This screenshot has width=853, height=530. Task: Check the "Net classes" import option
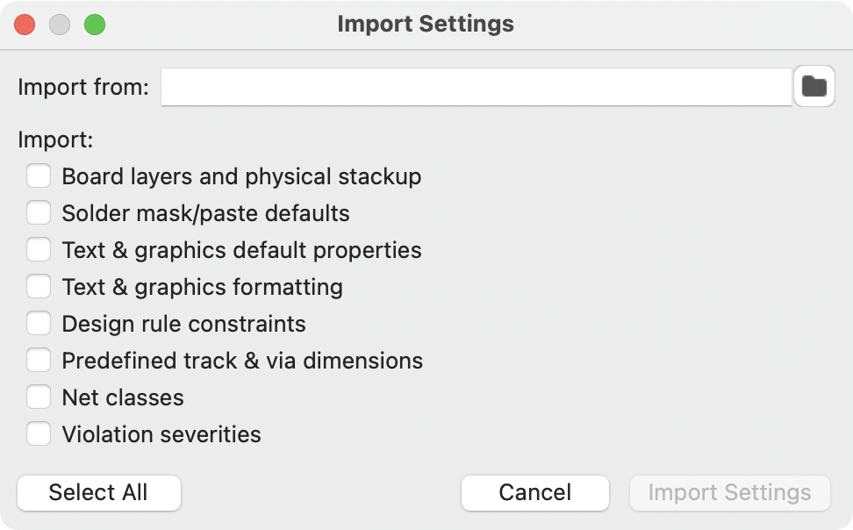39,397
